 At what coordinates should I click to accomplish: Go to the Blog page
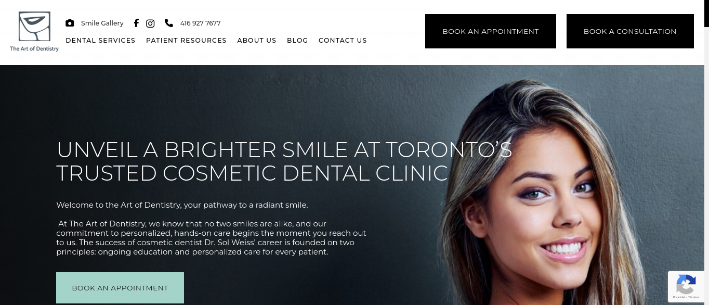click(x=297, y=41)
